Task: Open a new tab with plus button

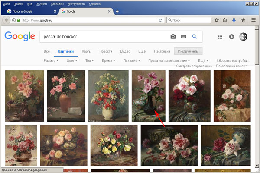Action: 117,11
